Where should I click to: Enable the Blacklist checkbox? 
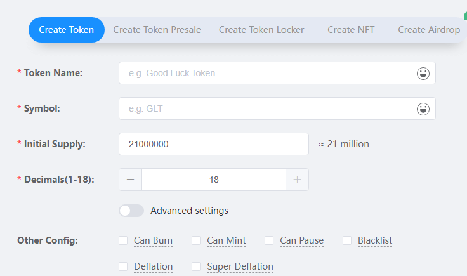click(347, 240)
